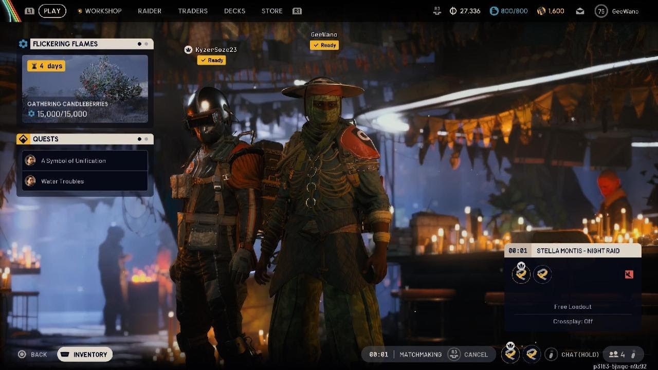Toggle the Crossplay: Off setting
658x370 pixels.
(x=573, y=321)
